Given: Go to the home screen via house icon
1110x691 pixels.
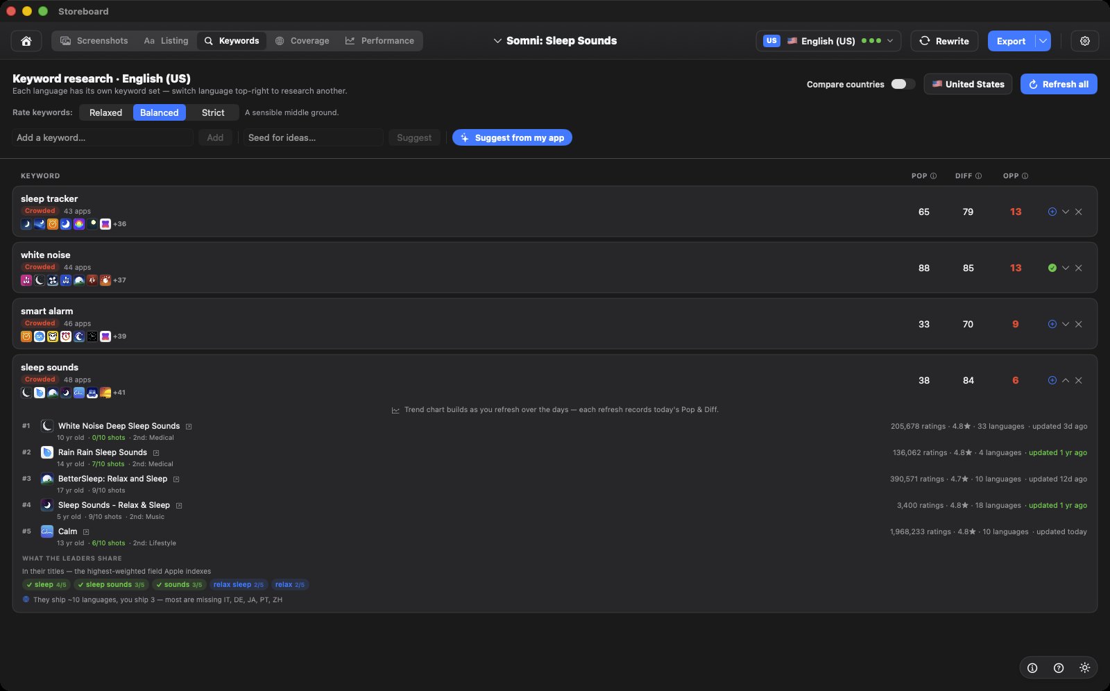Looking at the screenshot, I should [26, 41].
